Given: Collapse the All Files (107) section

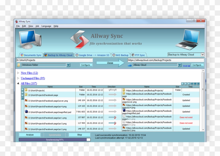Looking at the screenshot, I should click(18, 83).
